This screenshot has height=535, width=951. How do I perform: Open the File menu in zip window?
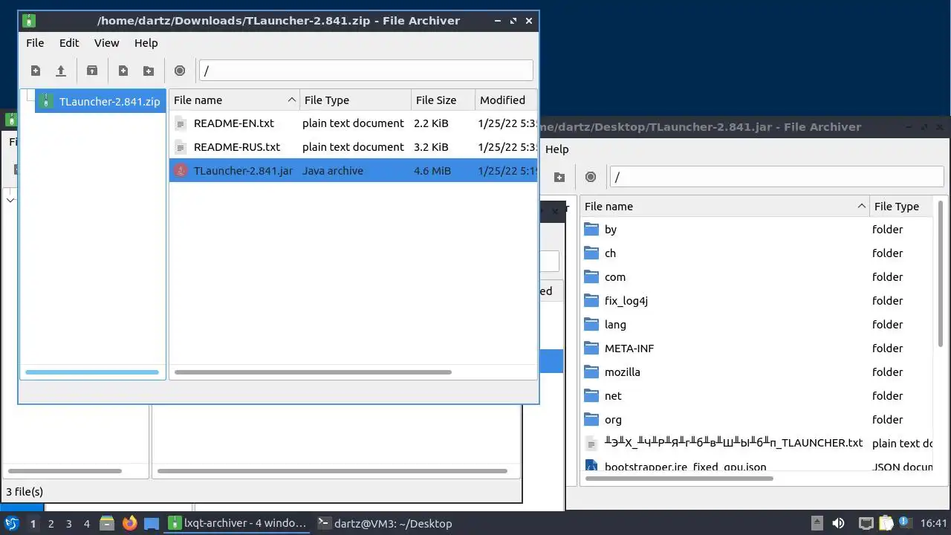click(x=35, y=43)
